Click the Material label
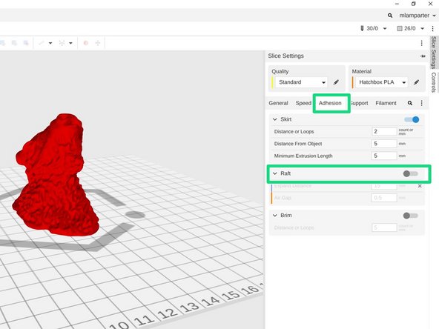Viewport: 439px width, 329px height. point(361,72)
